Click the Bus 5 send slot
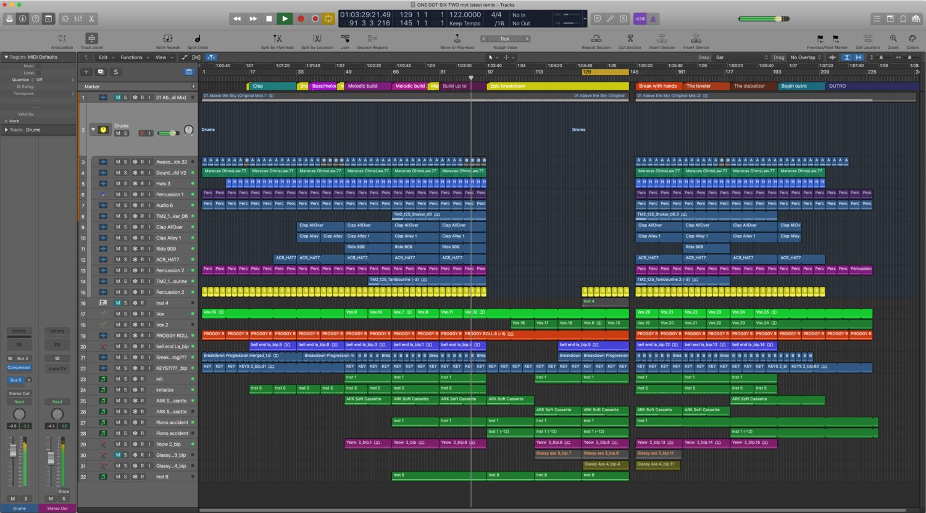This screenshot has height=513, width=926. 15,380
